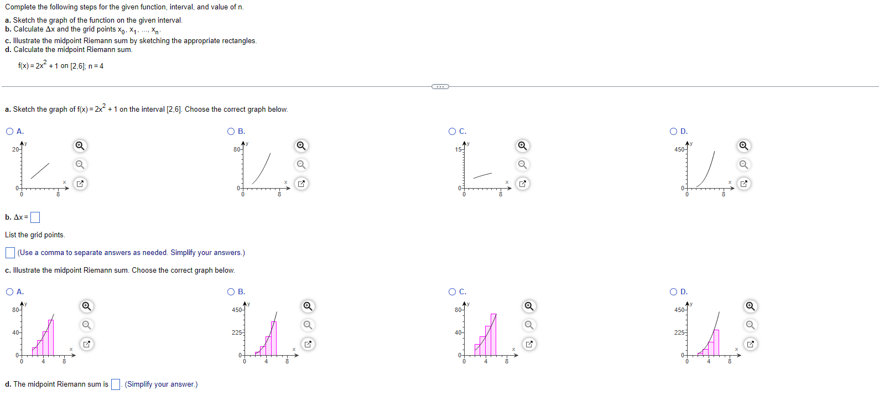Click the zoom-out magnifier beside graph D in part c
This screenshot has height=411, width=879.
(x=750, y=325)
